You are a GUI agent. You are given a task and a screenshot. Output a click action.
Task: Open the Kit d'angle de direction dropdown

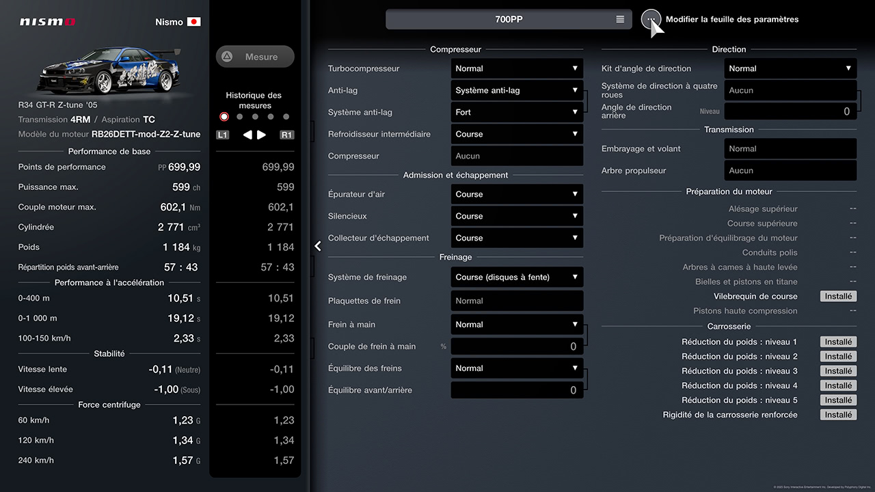[790, 68]
